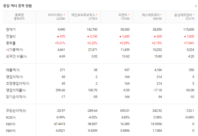Click EPS value 655.01
The width and height of the screenshot is (198, 136).
pos(125,111)
